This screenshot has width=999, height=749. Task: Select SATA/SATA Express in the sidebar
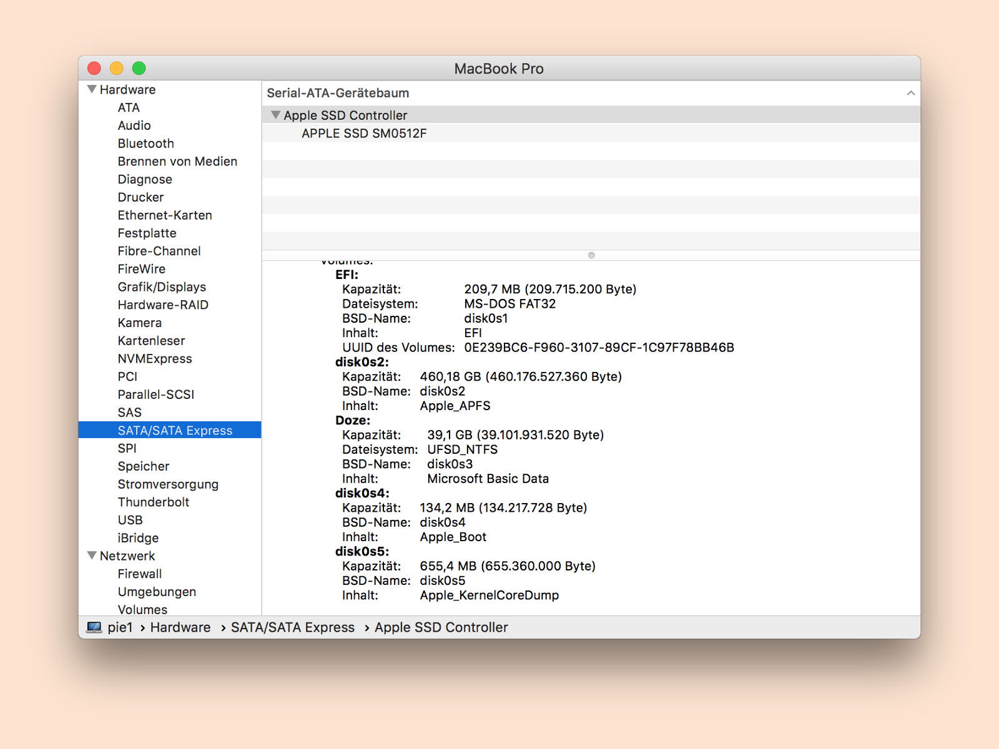tap(170, 430)
